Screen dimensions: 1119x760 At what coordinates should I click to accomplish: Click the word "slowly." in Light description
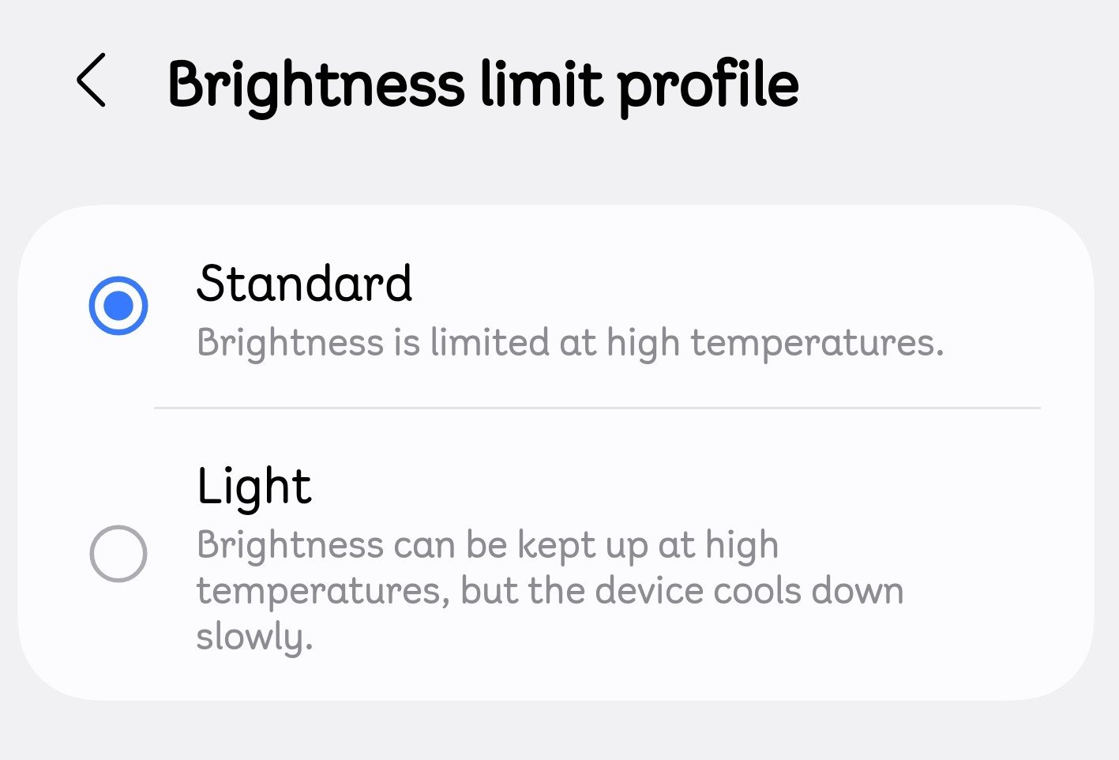[x=254, y=637]
